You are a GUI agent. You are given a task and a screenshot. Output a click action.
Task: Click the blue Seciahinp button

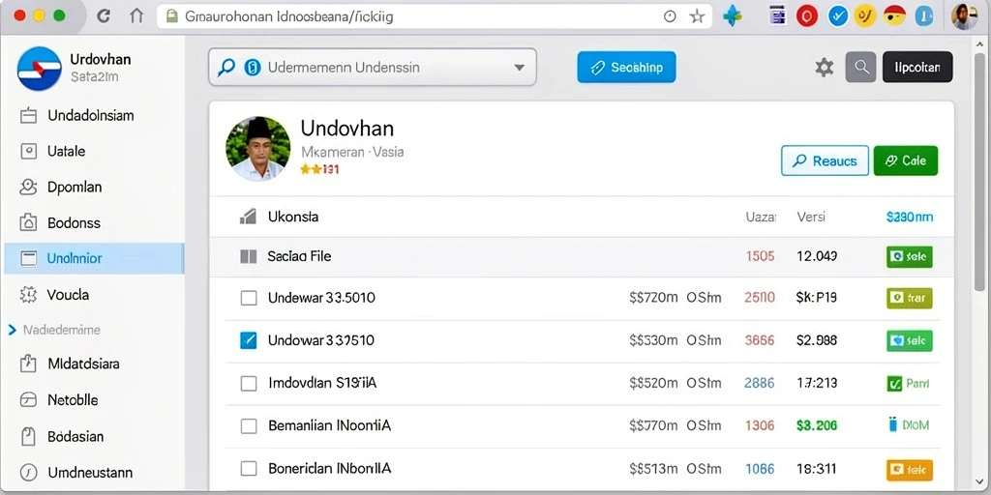pyautogui.click(x=626, y=68)
